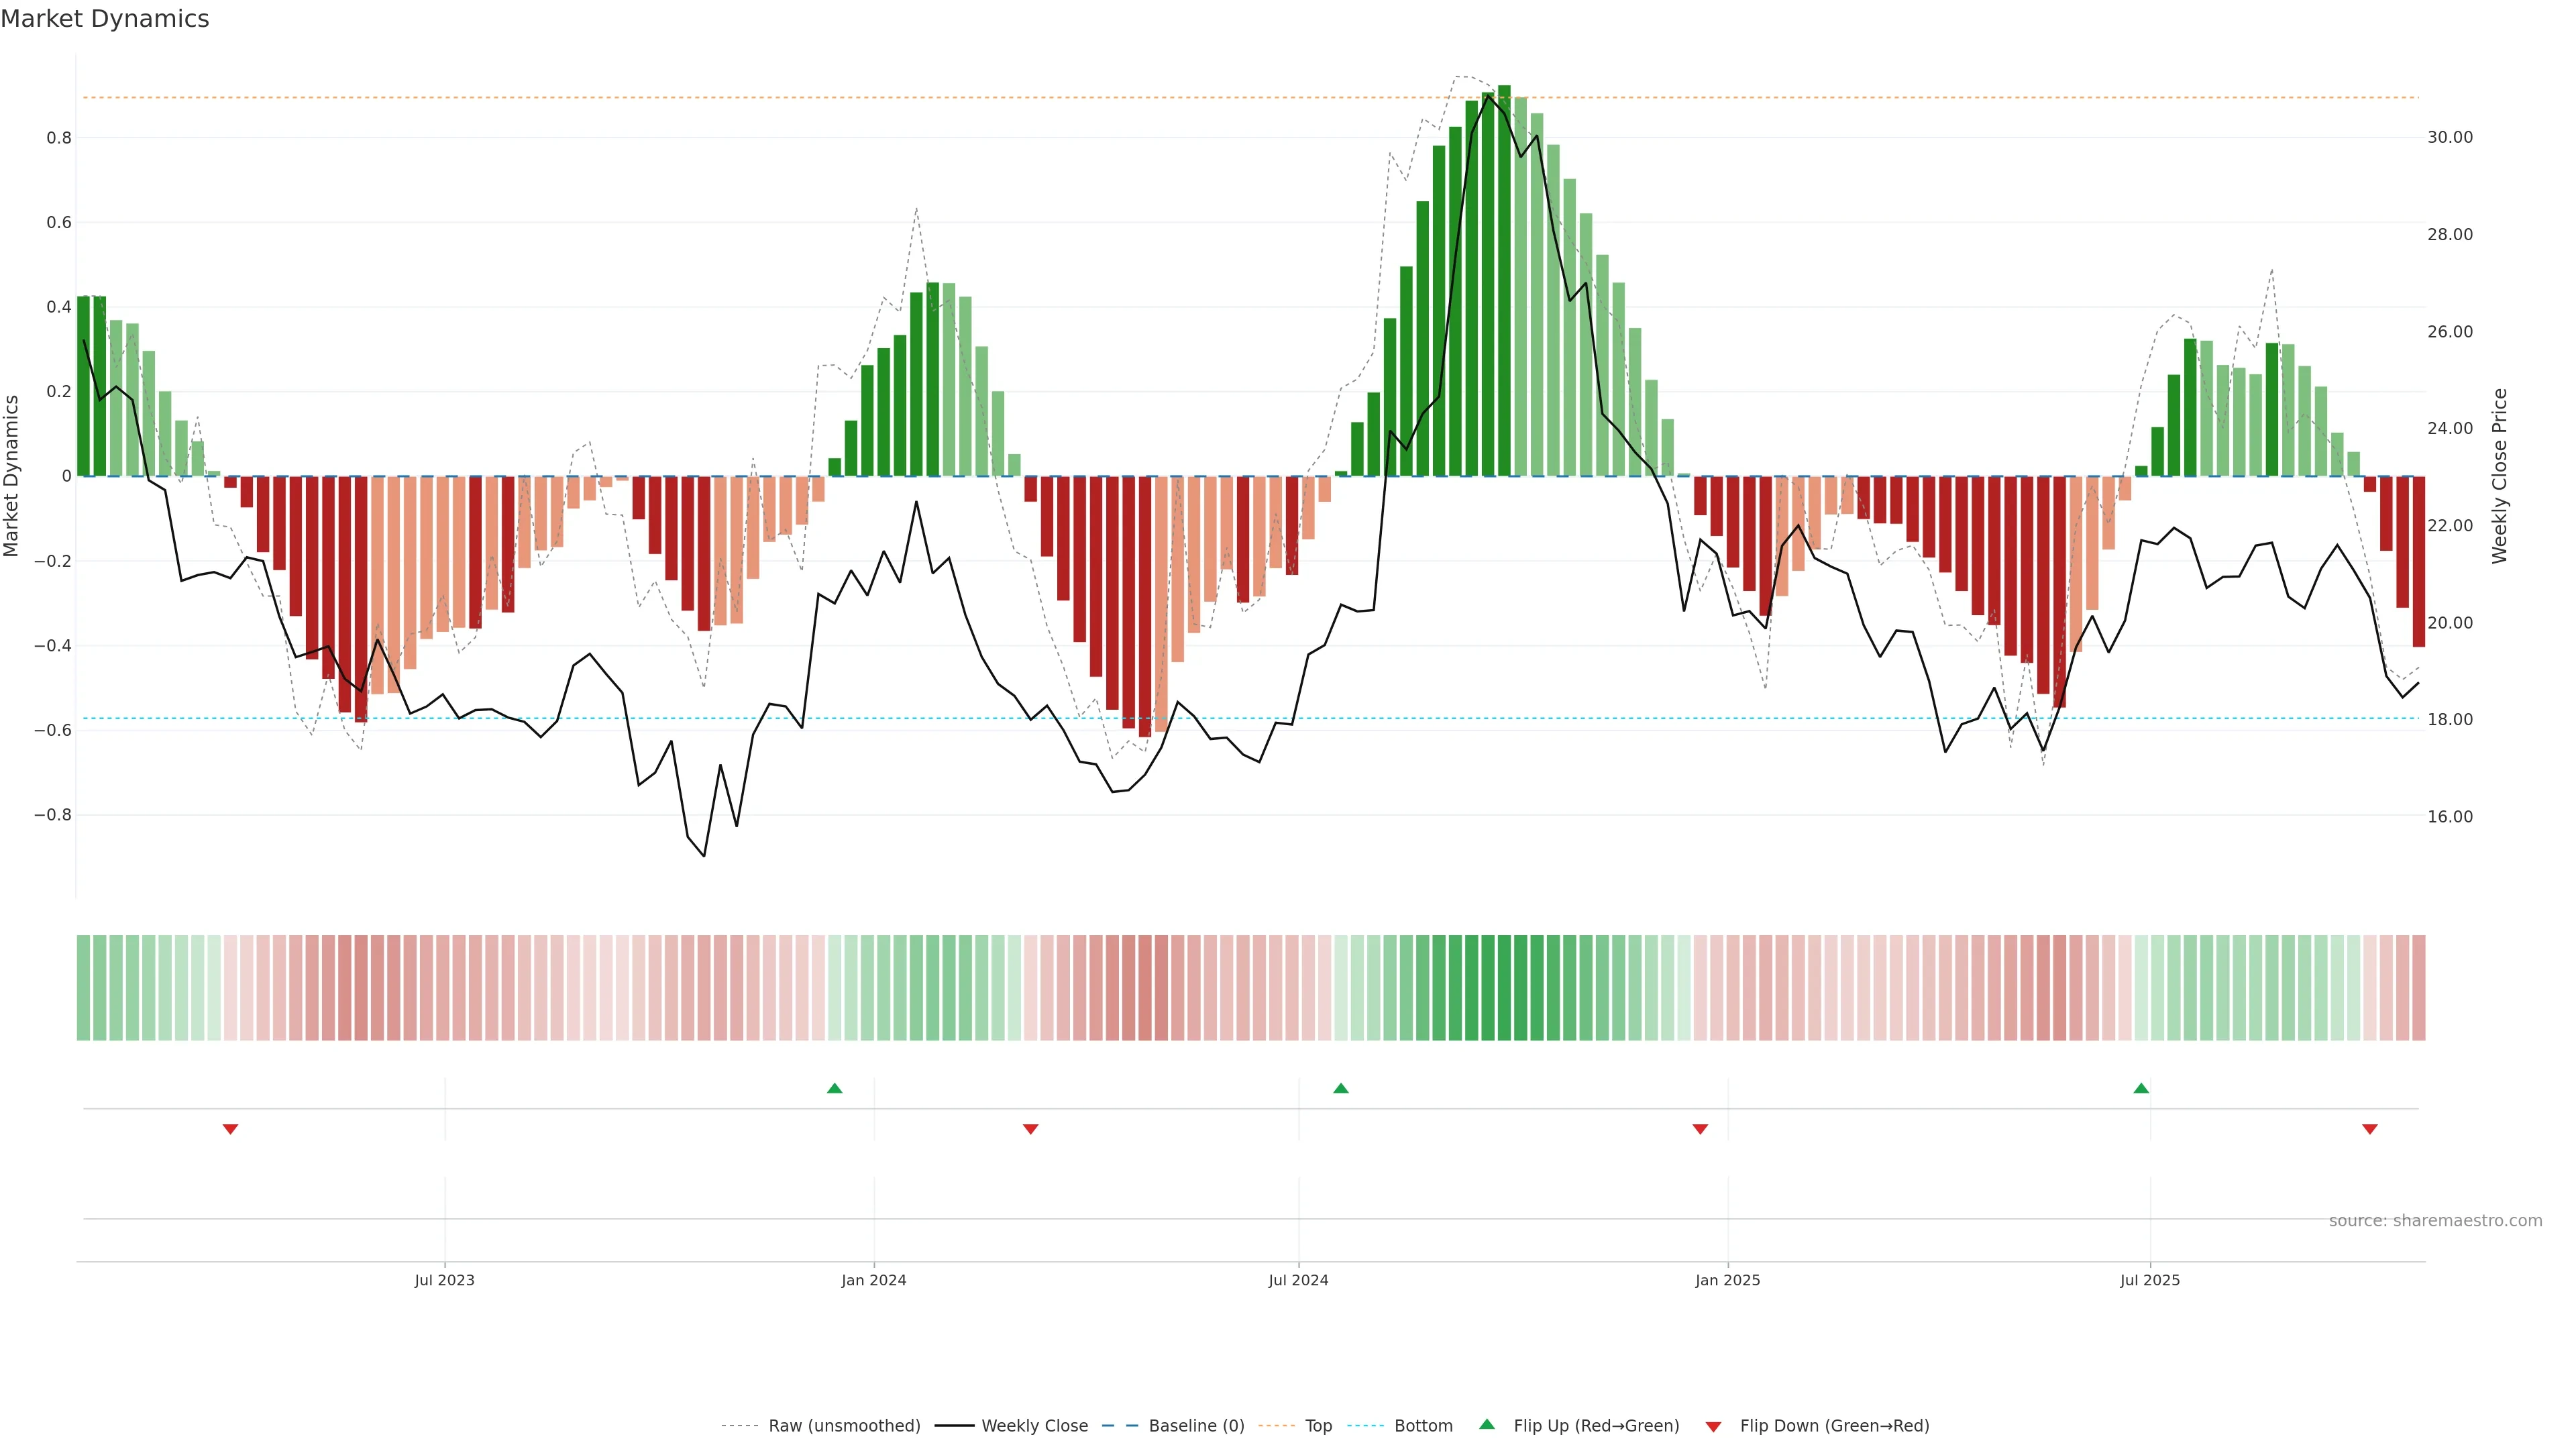Screen dimensions: 2576x1449
Task: Click the rightmost red flip-down triangle
Action: (2369, 1129)
